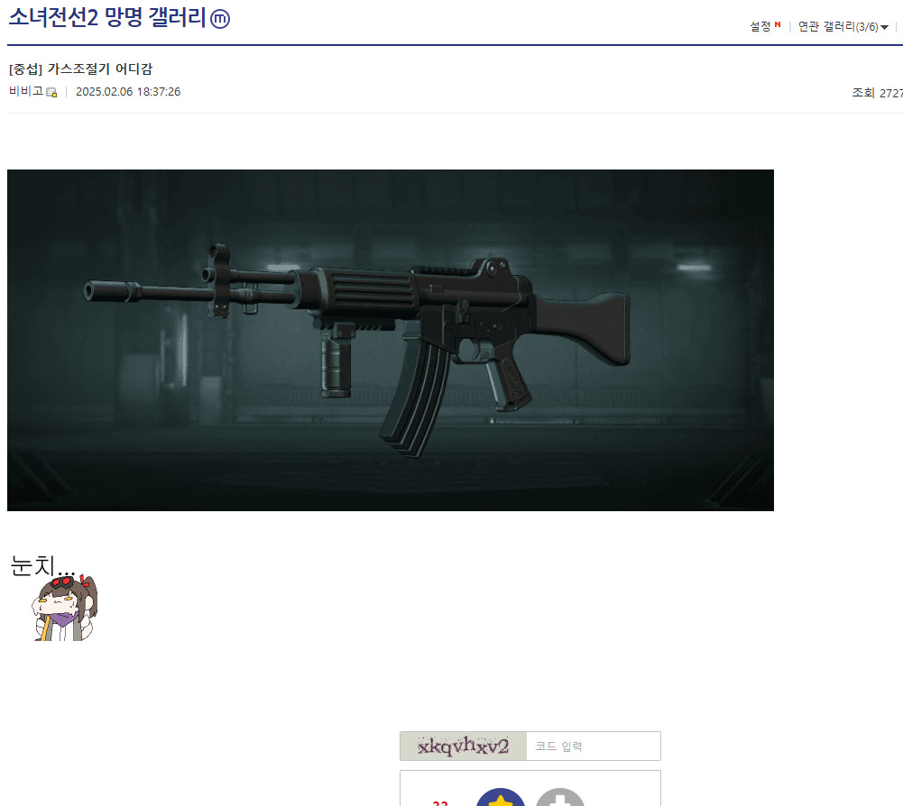Open the rifle image in the post

(x=391, y=340)
